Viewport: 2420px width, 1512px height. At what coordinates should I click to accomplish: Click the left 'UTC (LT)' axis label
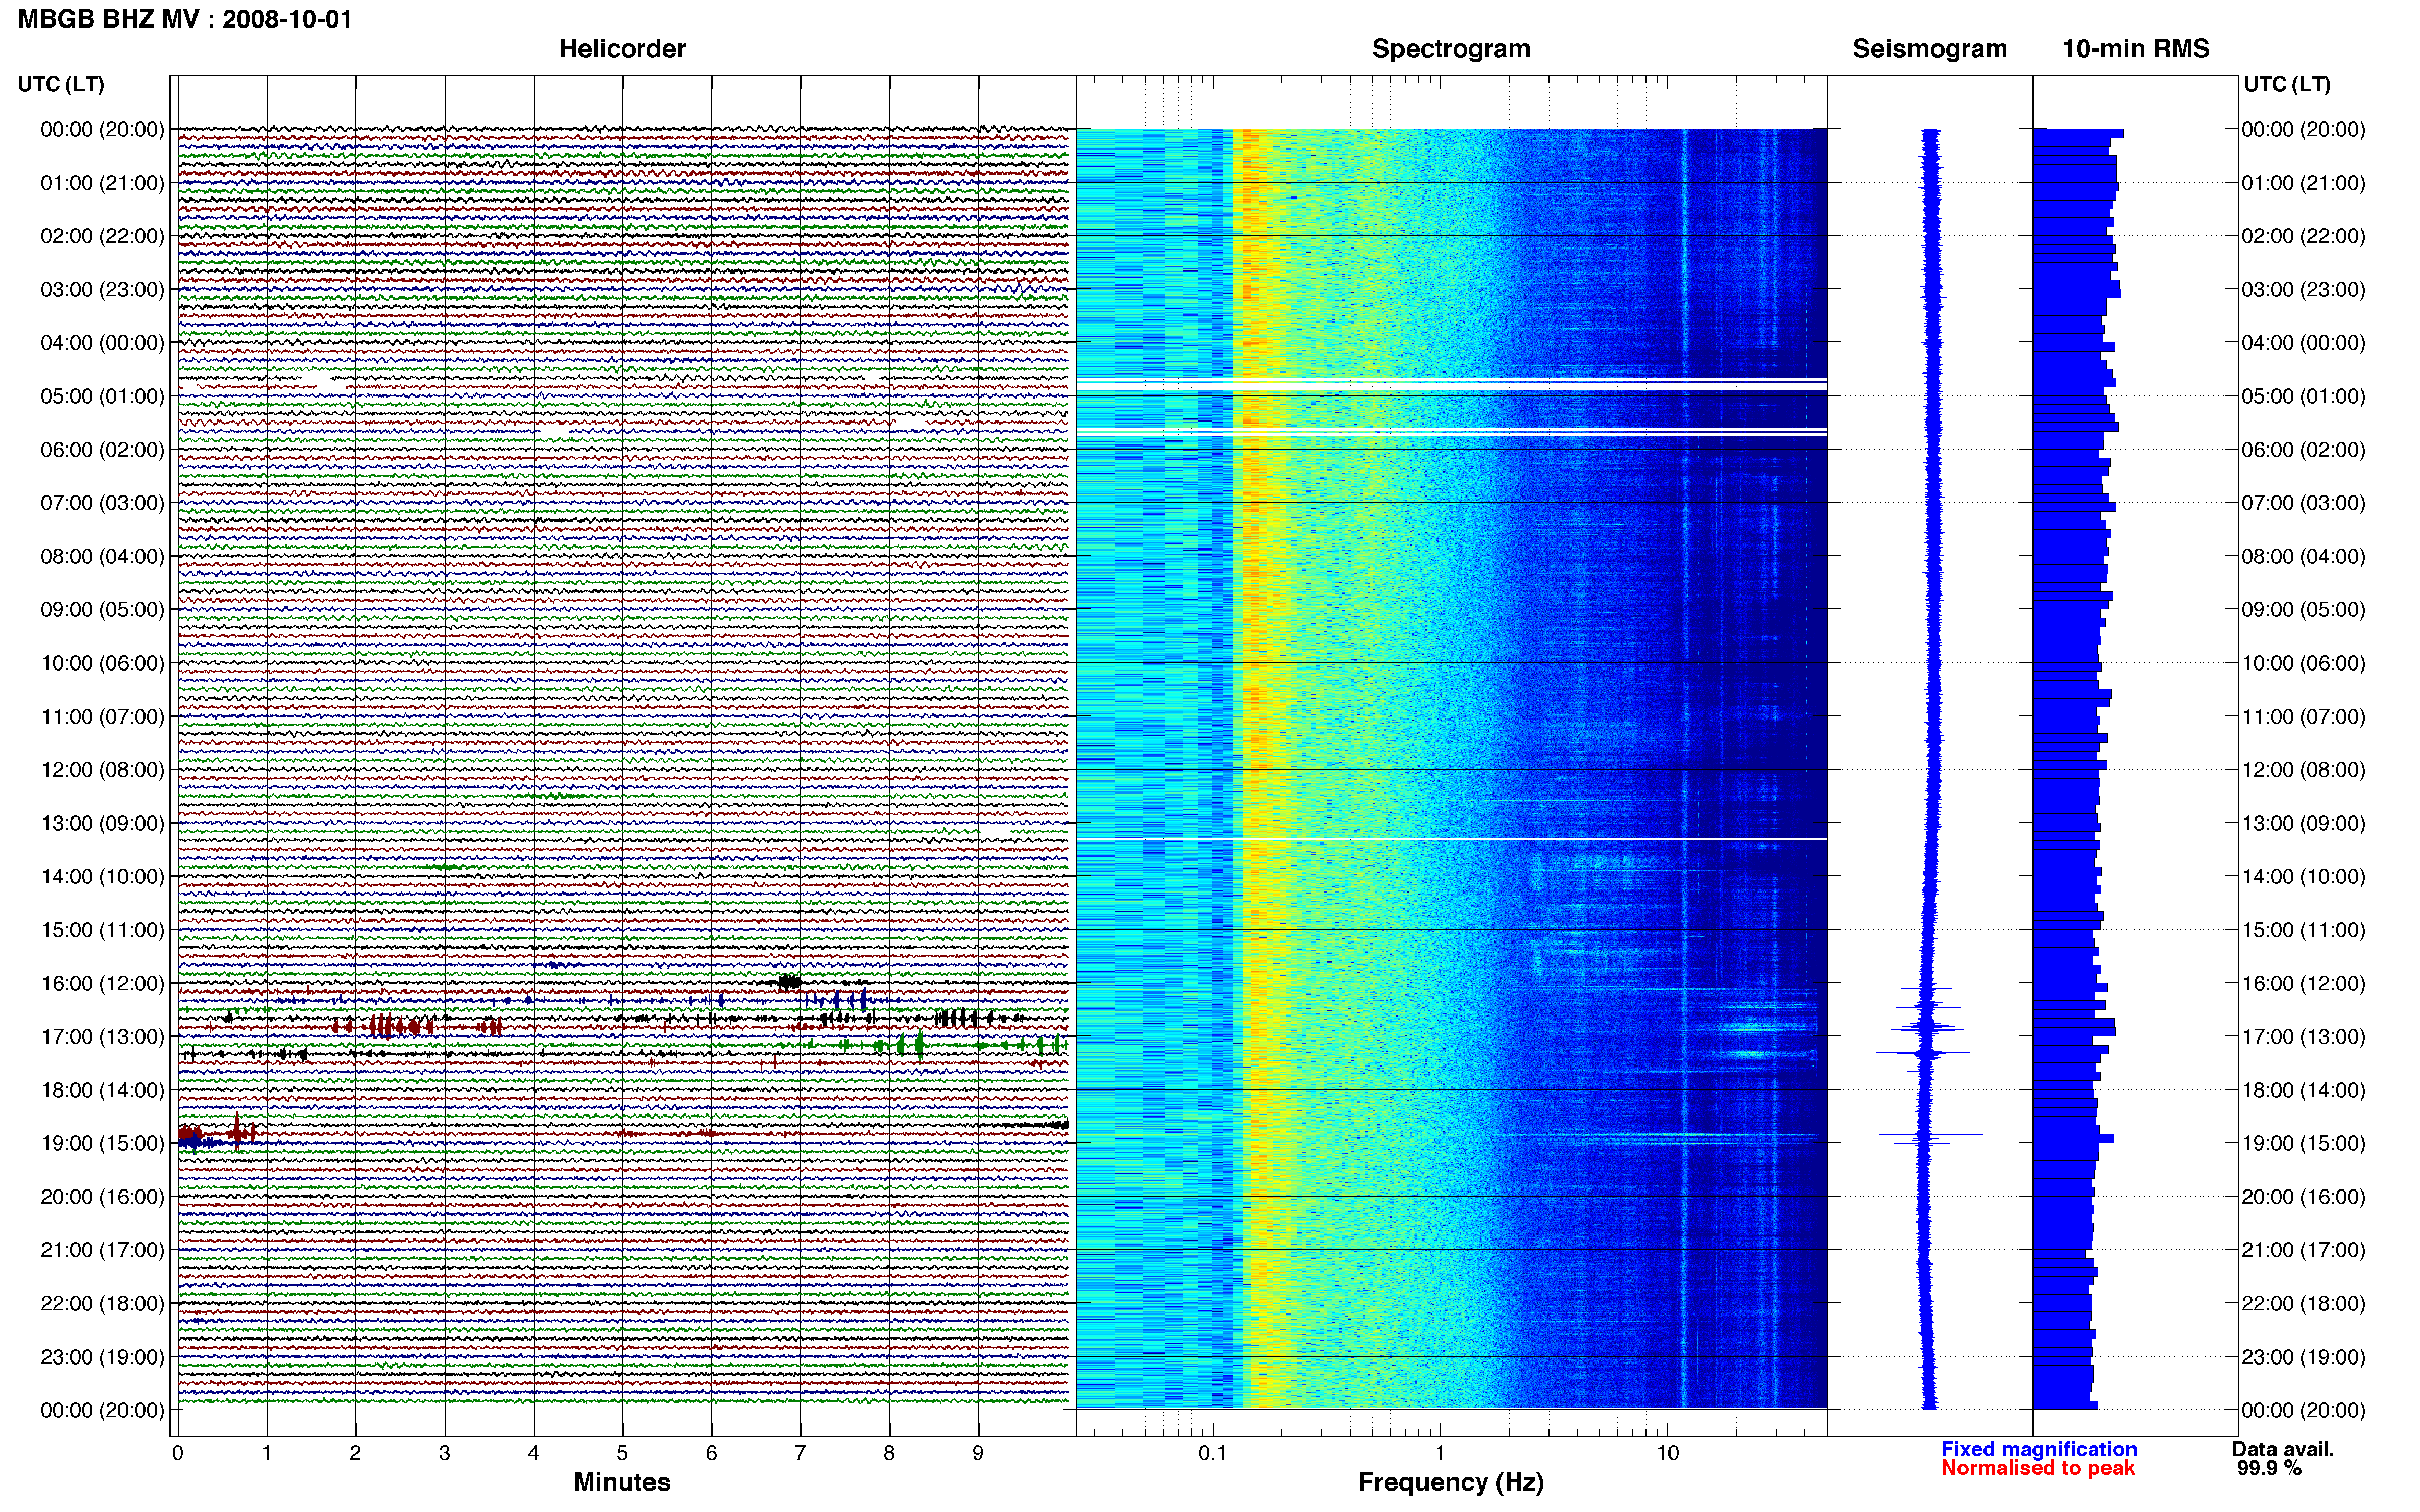click(61, 84)
